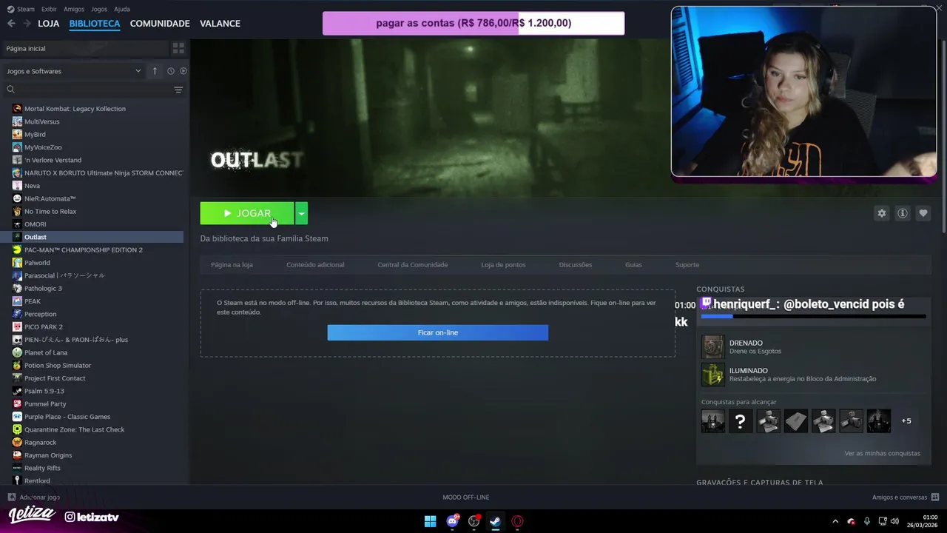The width and height of the screenshot is (947, 533).
Task: Open OBS Studio from the taskbar
Action: coord(474,521)
